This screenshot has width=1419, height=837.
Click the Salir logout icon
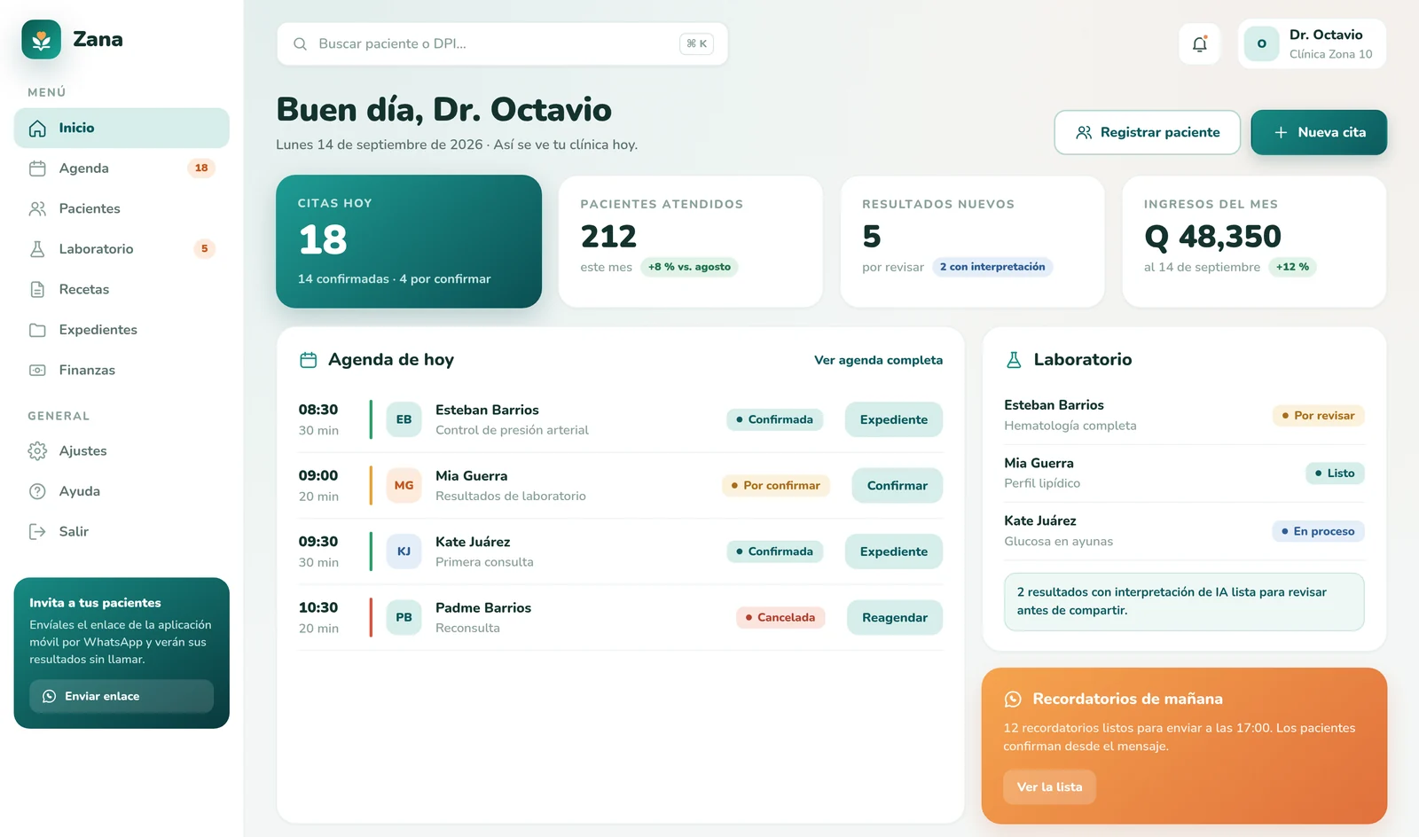pos(37,531)
